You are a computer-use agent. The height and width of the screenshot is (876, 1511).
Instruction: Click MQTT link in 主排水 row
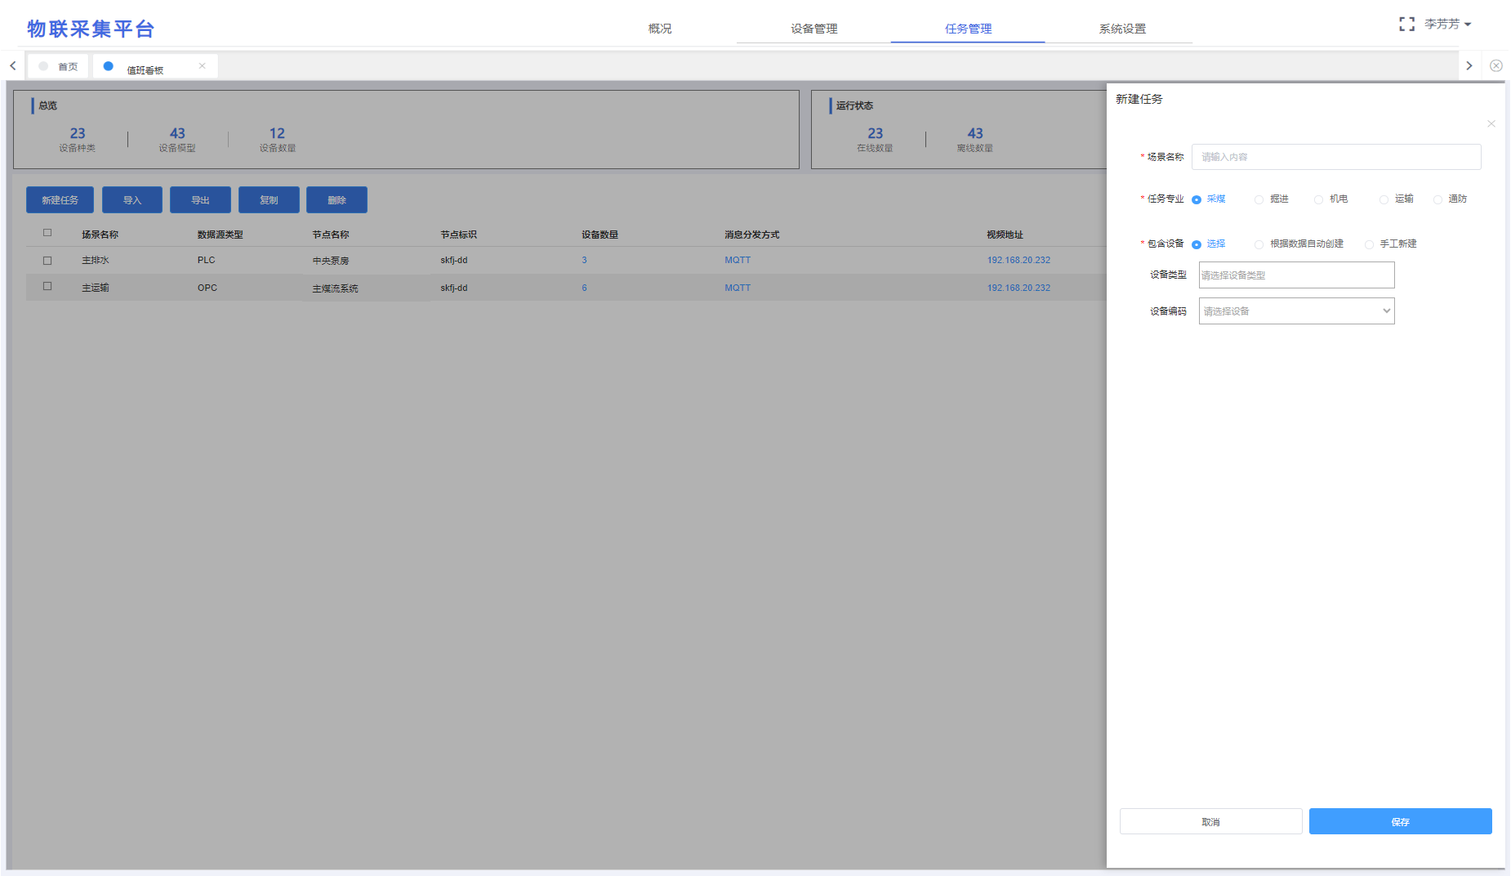point(738,261)
